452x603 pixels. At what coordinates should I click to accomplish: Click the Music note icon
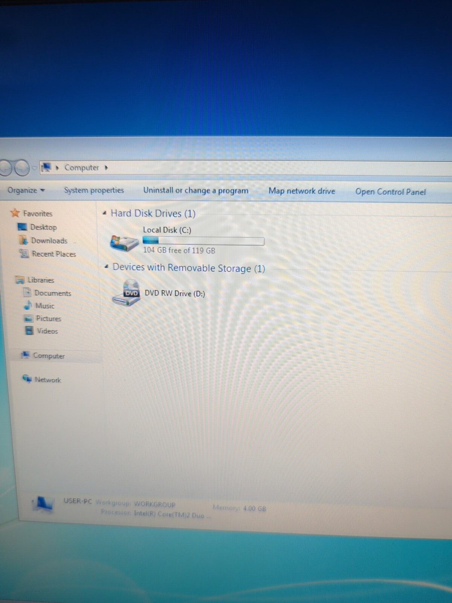28,305
